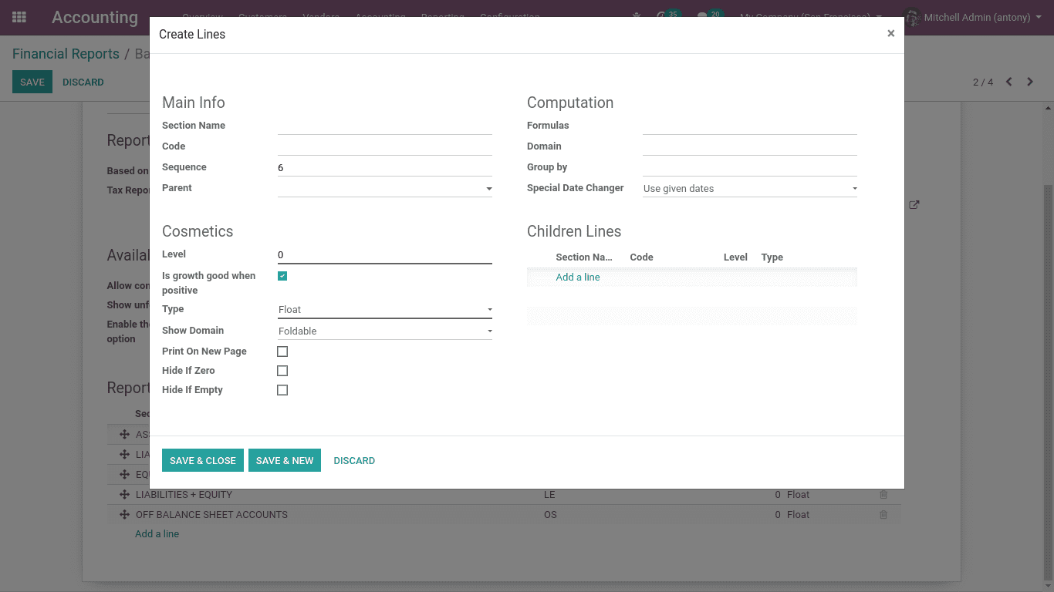Screen dimensions: 1054x592
Task: Discard the Create Lines dialog
Action: [354, 460]
